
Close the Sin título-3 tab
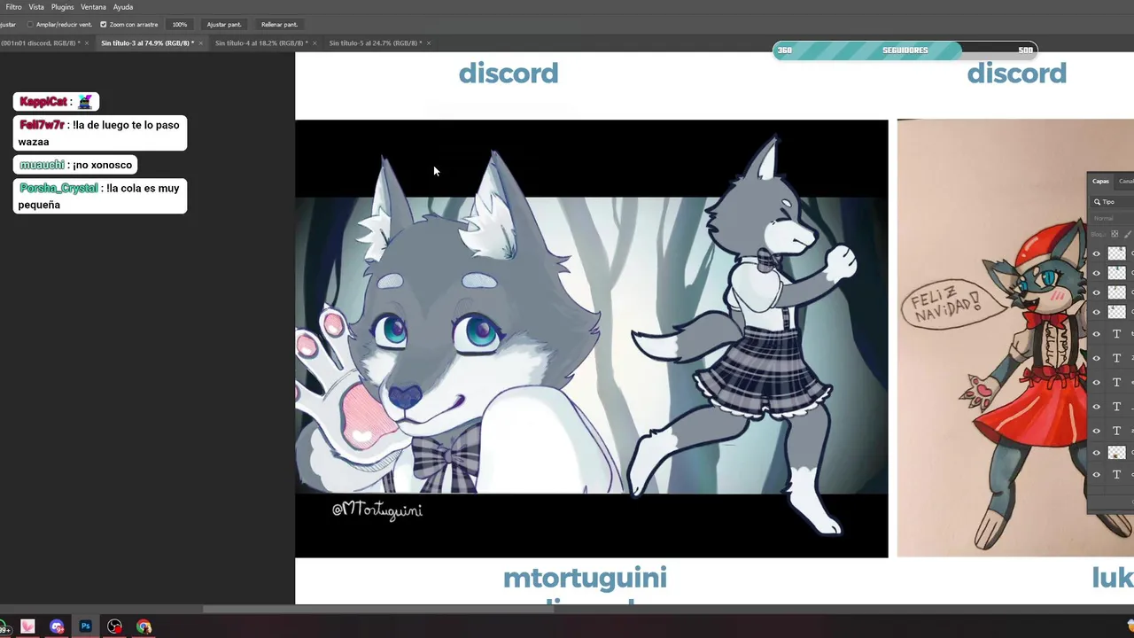(201, 43)
